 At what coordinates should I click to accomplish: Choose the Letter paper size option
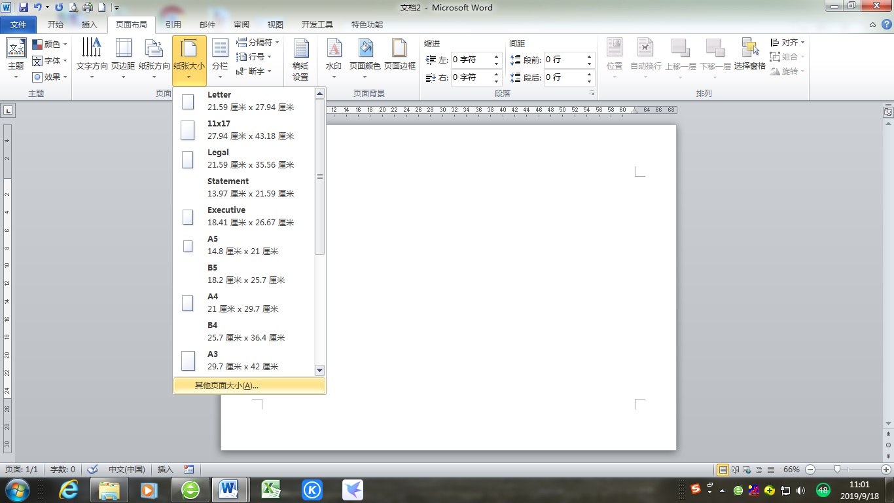243,101
